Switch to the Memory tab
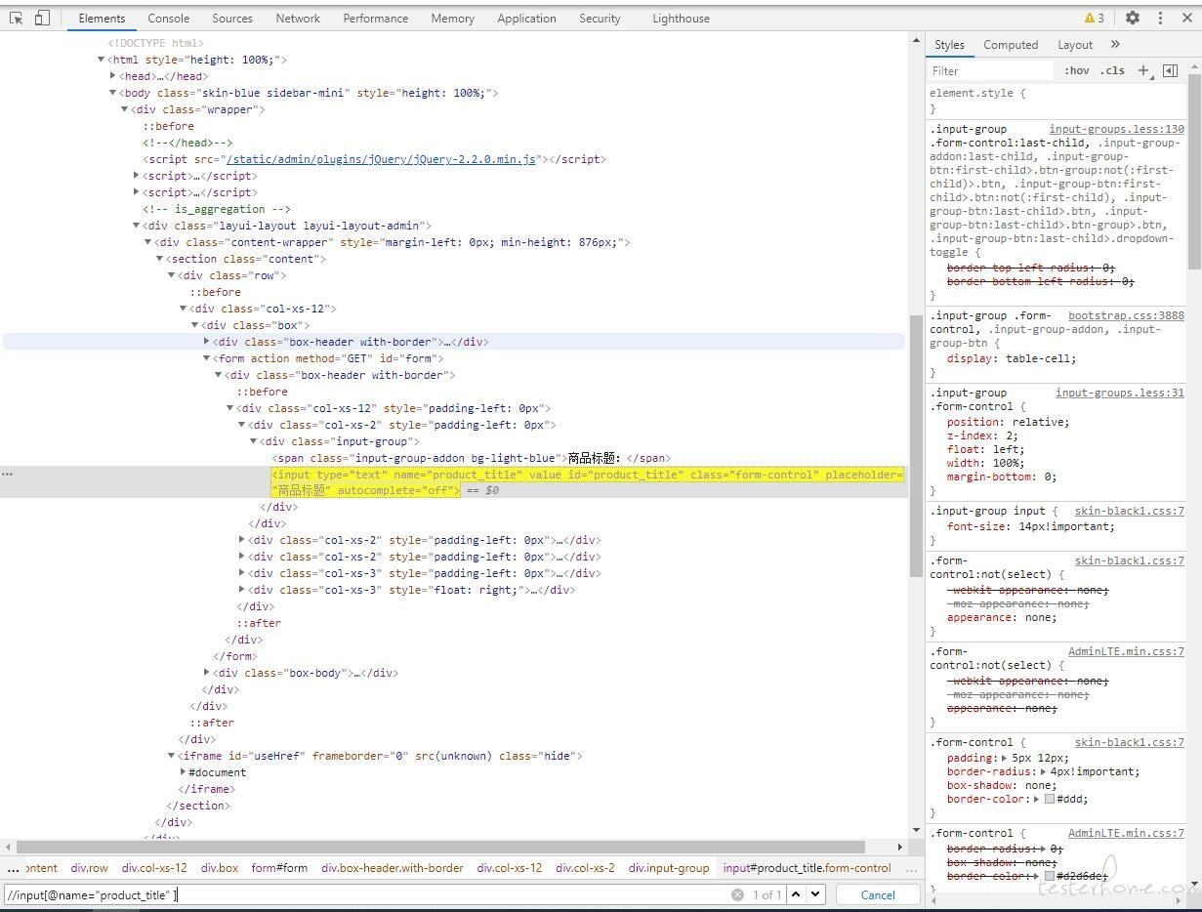Viewport: 1202px width, 912px height. point(453,18)
